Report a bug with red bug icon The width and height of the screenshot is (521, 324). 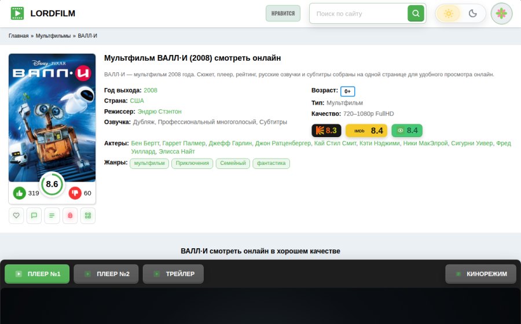coord(70,215)
